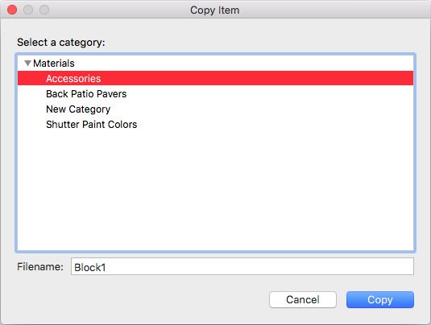Collapse the Materials disclosure triangle
This screenshot has height=325, width=431.
(x=27, y=64)
